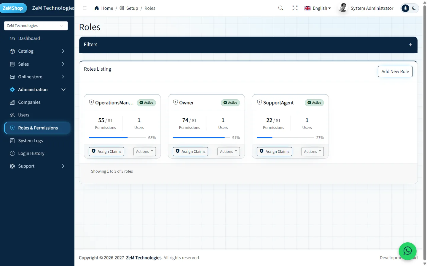Screen dimensions: 427x266
Task: Open WhatsApp chat floating button
Action: 408,251
